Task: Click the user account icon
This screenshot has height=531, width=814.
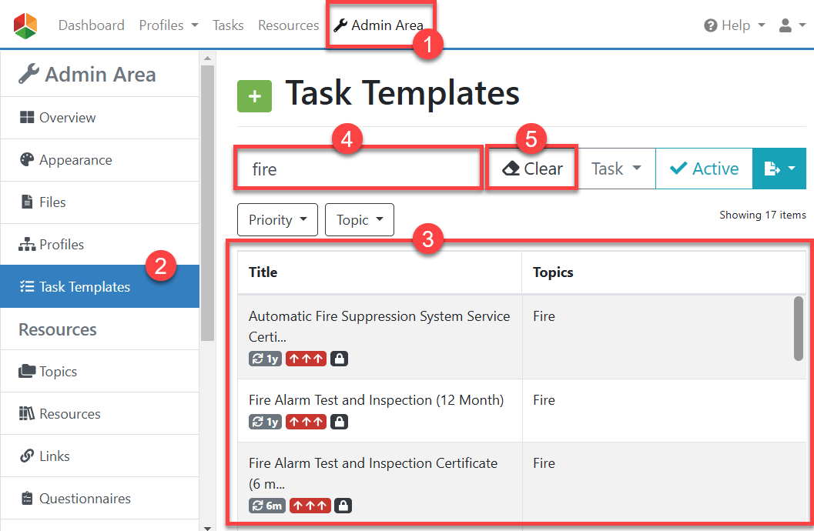Action: [x=791, y=25]
